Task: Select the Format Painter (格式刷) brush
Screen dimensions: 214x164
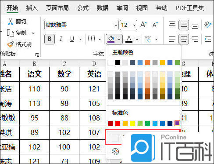Action: 11,44
